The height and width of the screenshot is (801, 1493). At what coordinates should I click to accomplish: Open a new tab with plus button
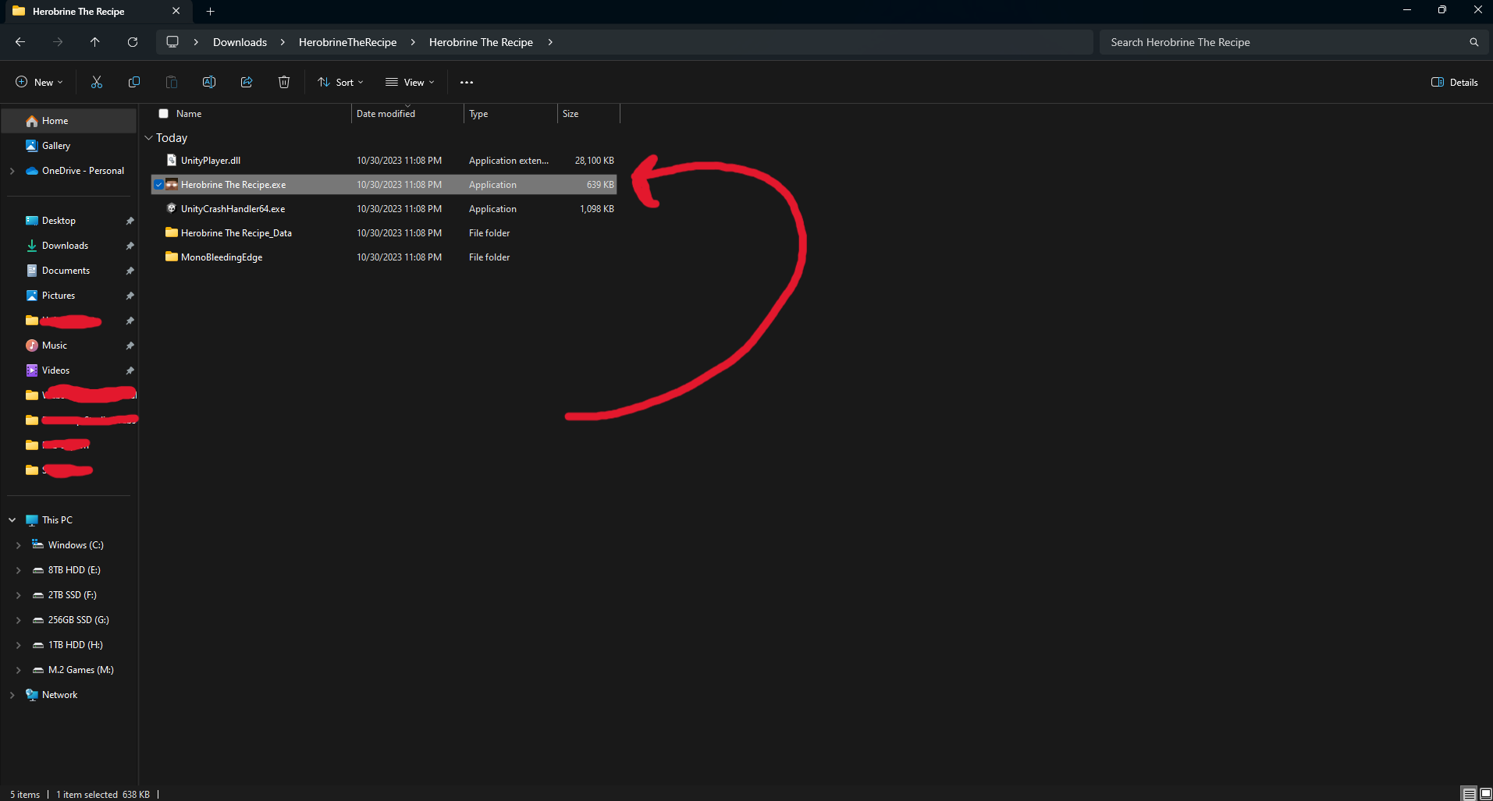tap(210, 11)
